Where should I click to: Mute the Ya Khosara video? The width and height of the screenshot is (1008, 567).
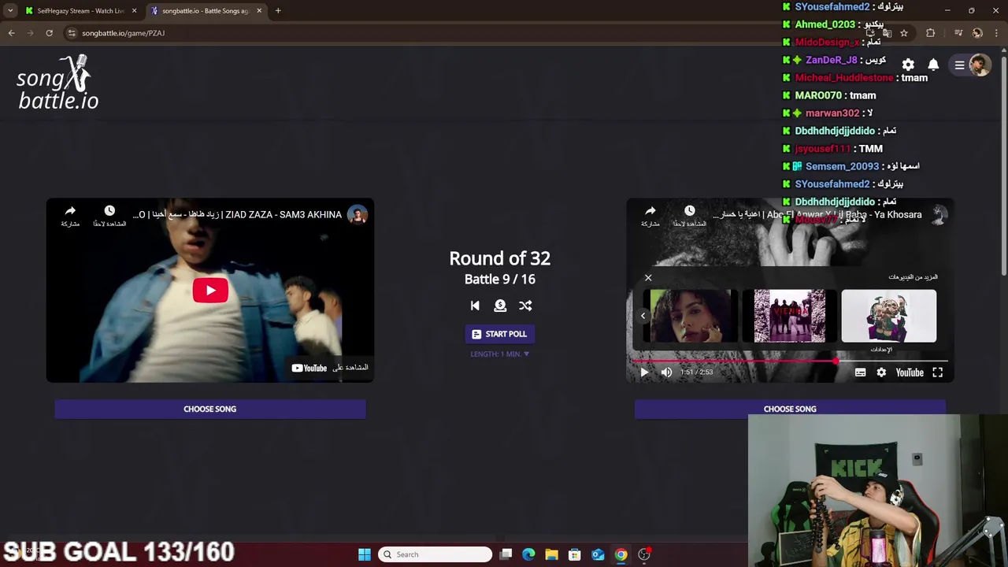pos(666,372)
